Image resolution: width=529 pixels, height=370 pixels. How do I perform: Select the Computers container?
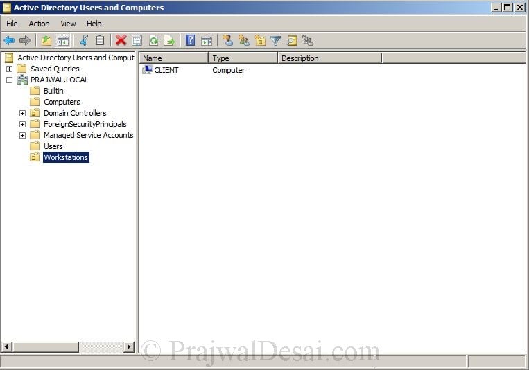coord(62,102)
